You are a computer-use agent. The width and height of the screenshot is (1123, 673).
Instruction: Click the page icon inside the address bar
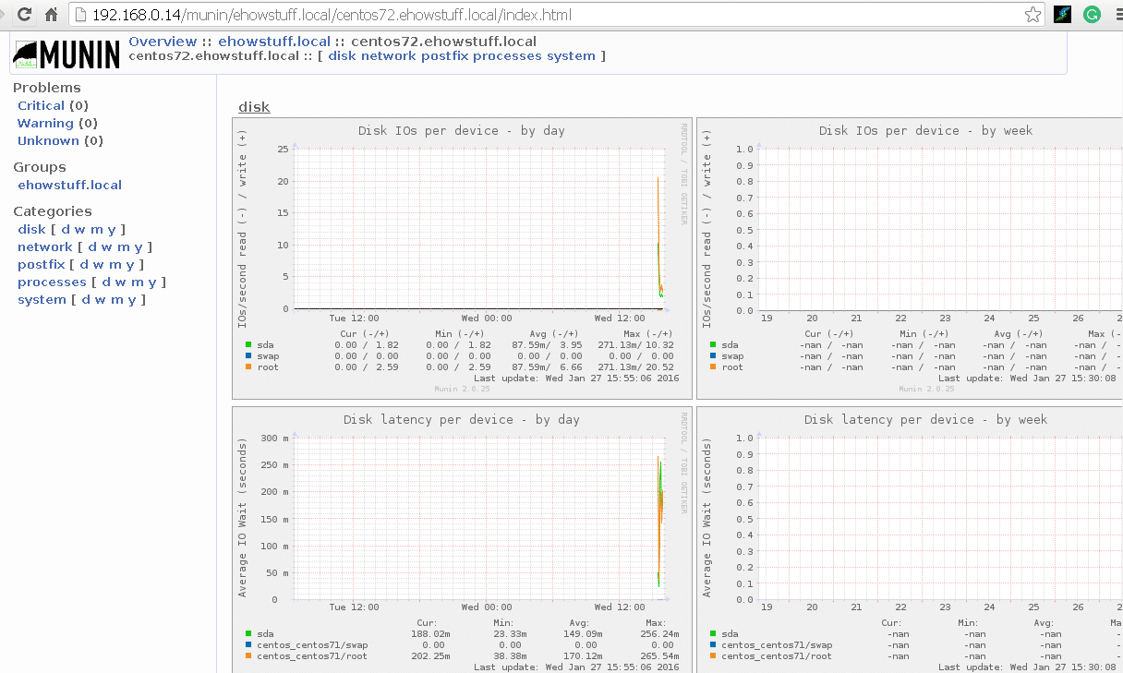click(x=78, y=14)
